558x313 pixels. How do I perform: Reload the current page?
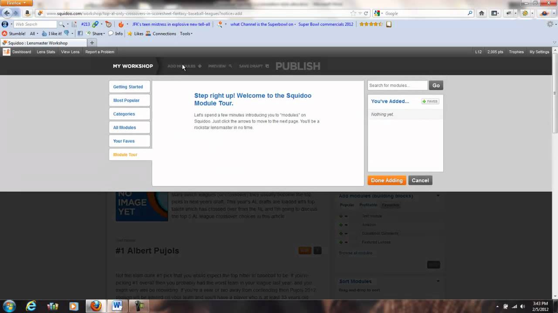coord(366,13)
